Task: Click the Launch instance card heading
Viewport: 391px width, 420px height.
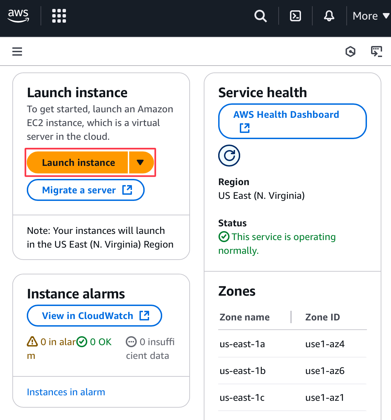Action: coord(77,93)
